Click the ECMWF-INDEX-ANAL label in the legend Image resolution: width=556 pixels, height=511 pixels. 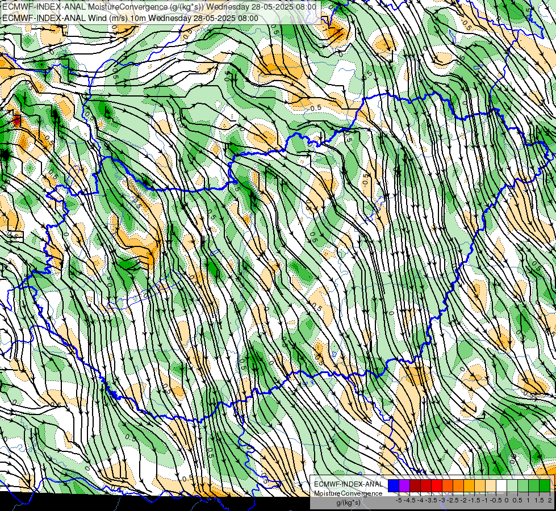tap(348, 484)
